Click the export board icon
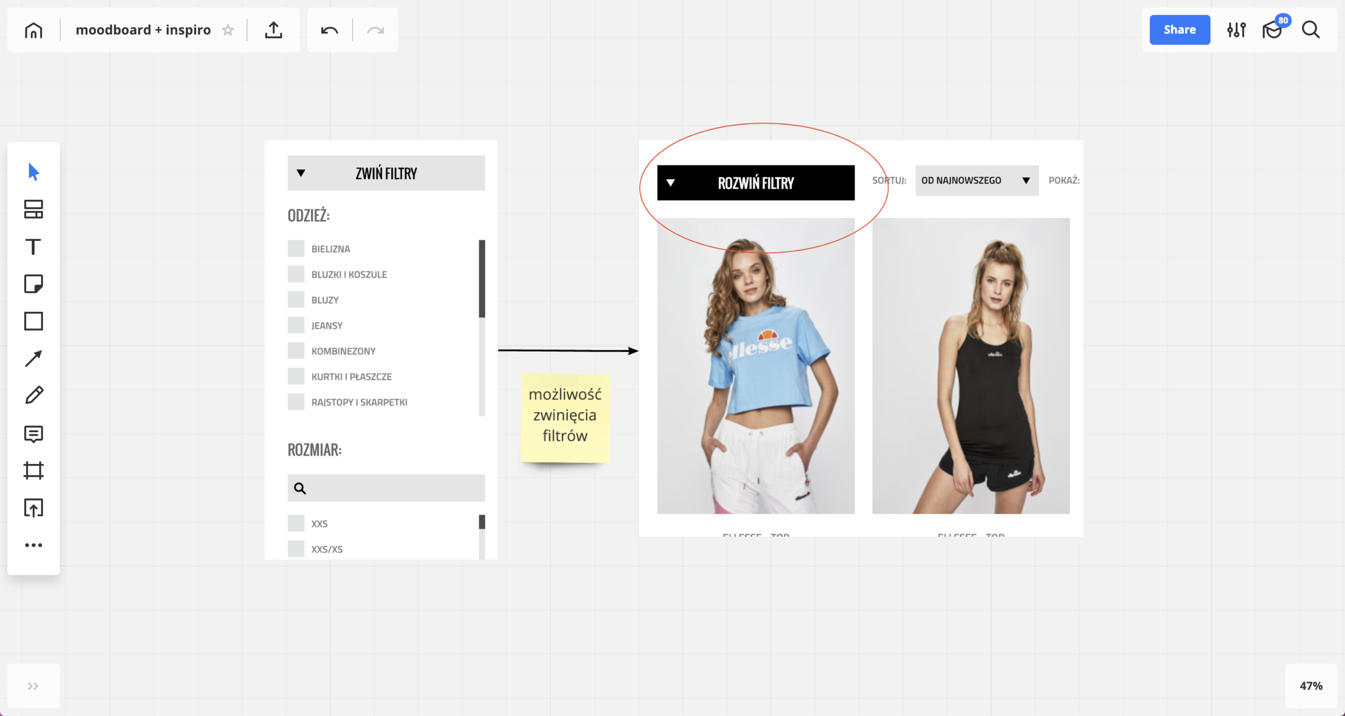This screenshot has width=1345, height=716. point(273,30)
